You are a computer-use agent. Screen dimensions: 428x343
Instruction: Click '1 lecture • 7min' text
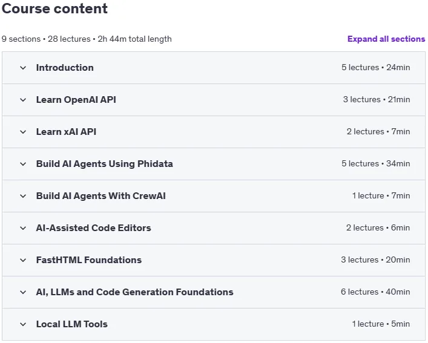(381, 196)
